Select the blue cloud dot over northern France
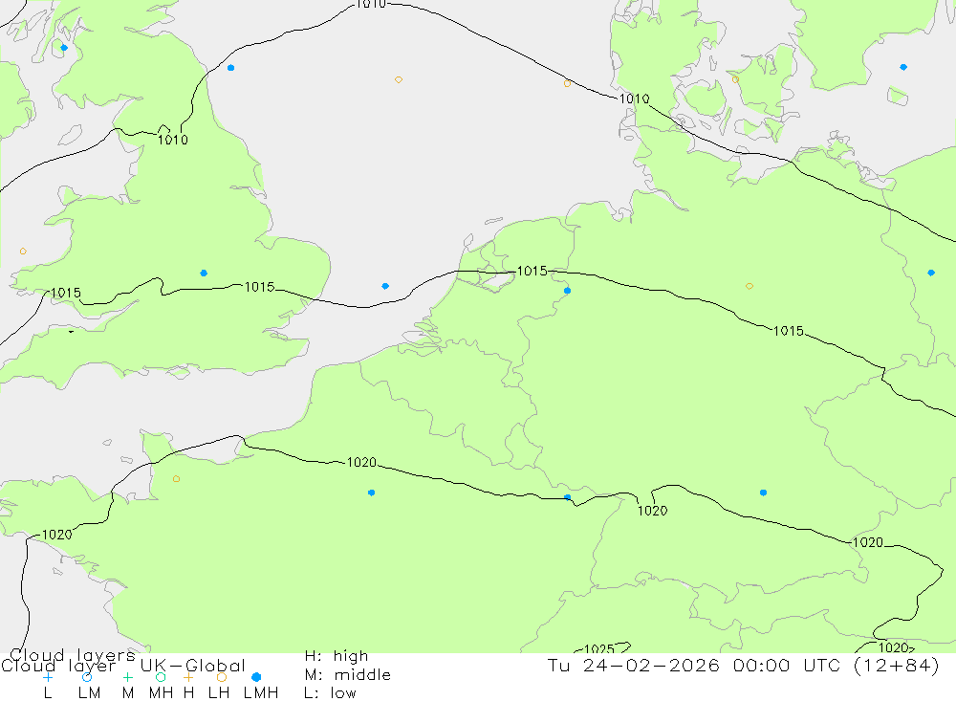This screenshot has height=701, width=956. pos(371,493)
